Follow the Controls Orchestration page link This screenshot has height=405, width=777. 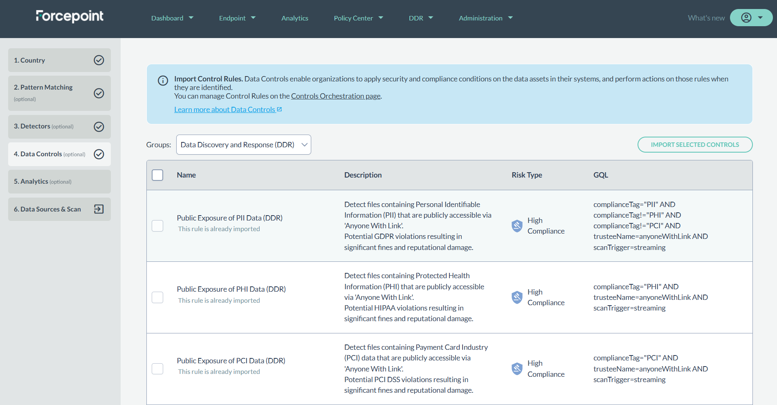(336, 96)
